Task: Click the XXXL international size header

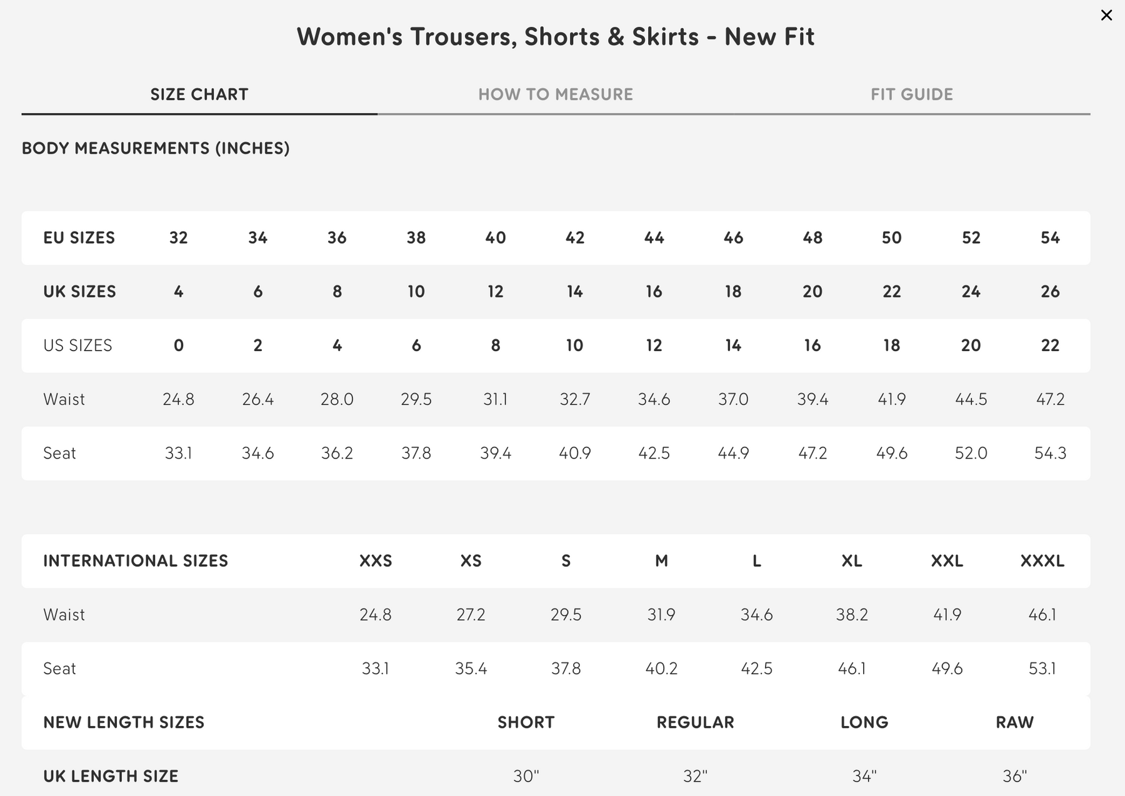Action: pyautogui.click(x=1042, y=561)
